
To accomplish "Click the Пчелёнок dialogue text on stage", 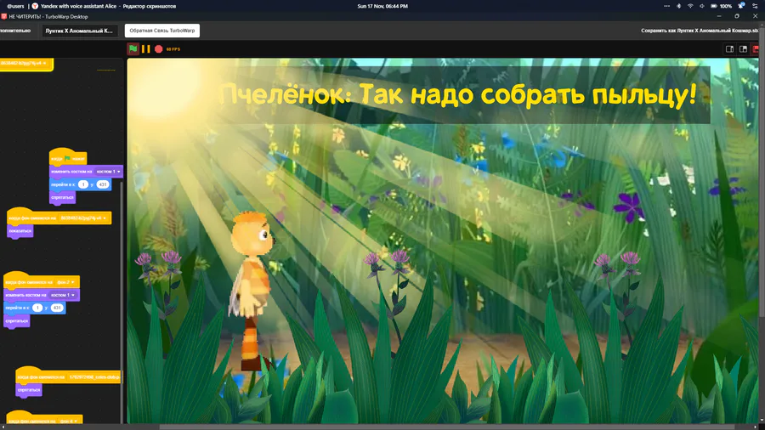I will click(457, 93).
